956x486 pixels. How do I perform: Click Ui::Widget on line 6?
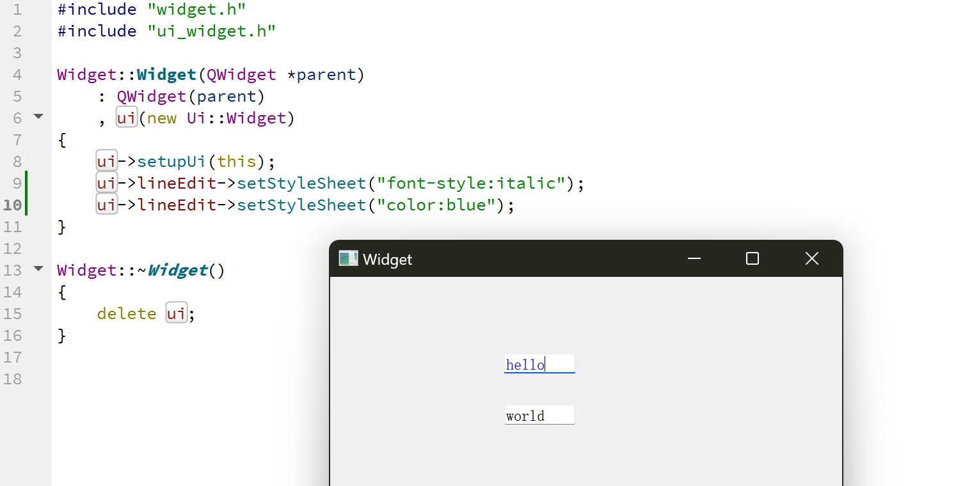point(236,118)
